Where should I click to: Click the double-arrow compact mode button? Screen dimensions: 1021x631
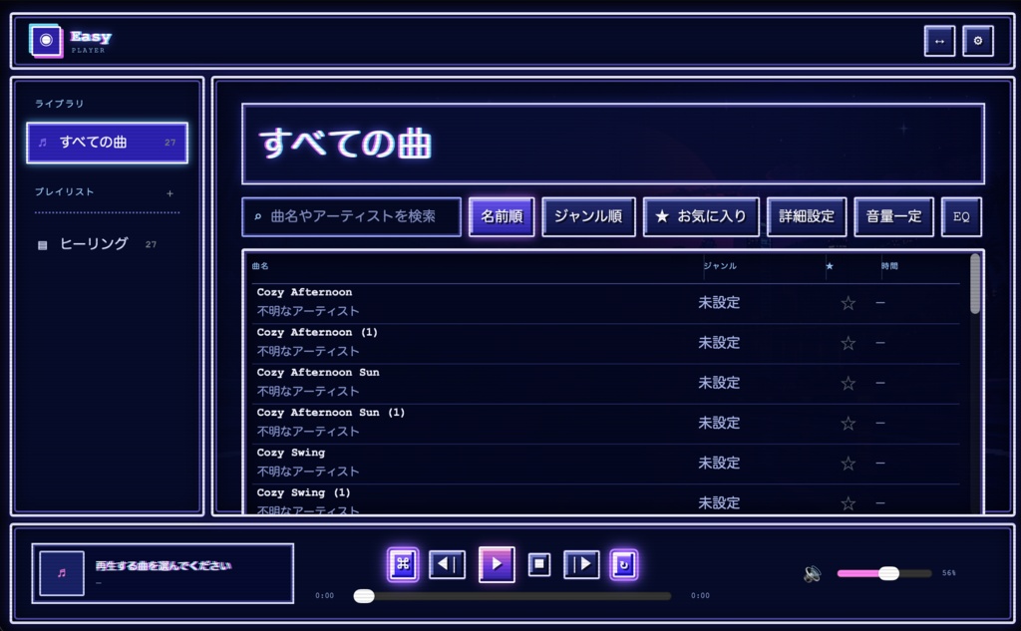(x=939, y=41)
